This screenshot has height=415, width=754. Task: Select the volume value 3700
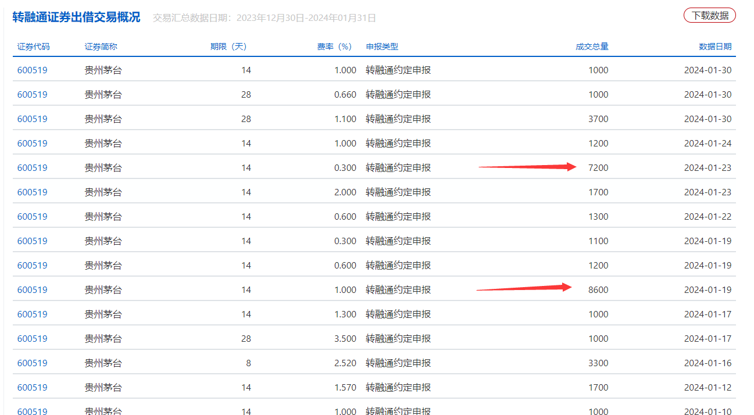tap(598, 119)
